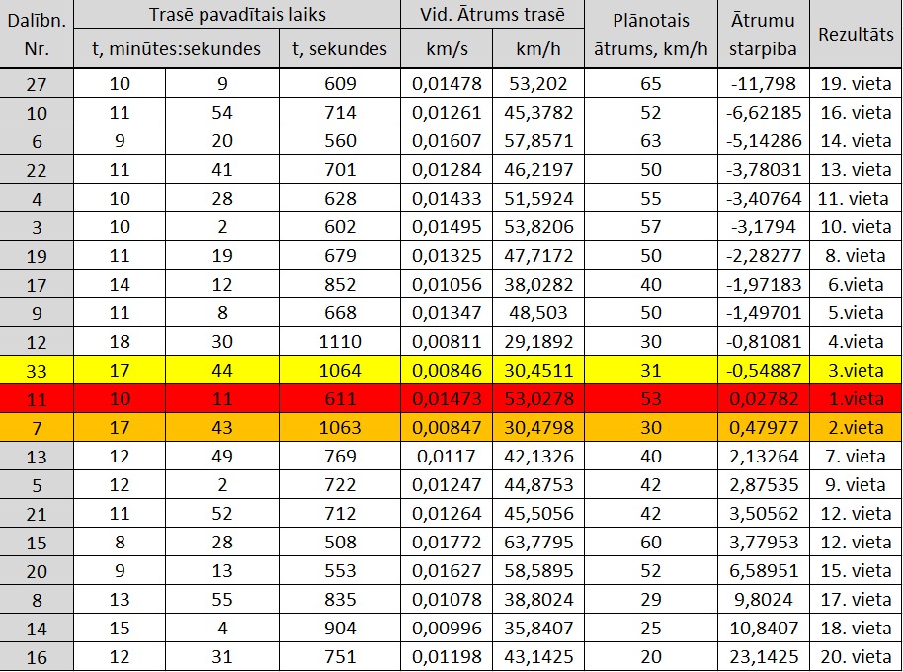This screenshot has height=672, width=903.
Task: Select participant number 27 in first column
Action: click(37, 84)
